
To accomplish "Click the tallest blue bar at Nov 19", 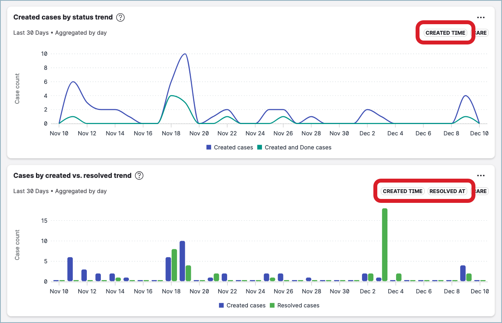I will [x=182, y=261].
